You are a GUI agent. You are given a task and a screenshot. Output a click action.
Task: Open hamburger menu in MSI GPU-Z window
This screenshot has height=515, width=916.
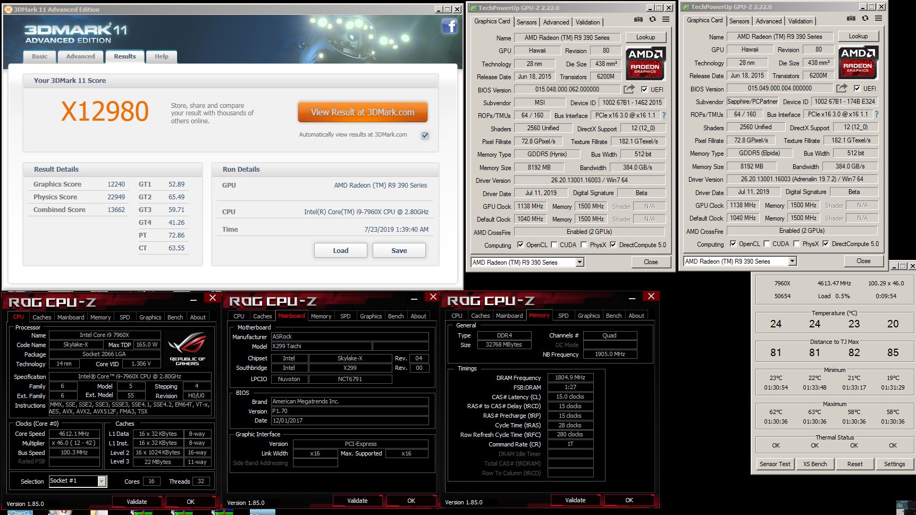coord(666,20)
